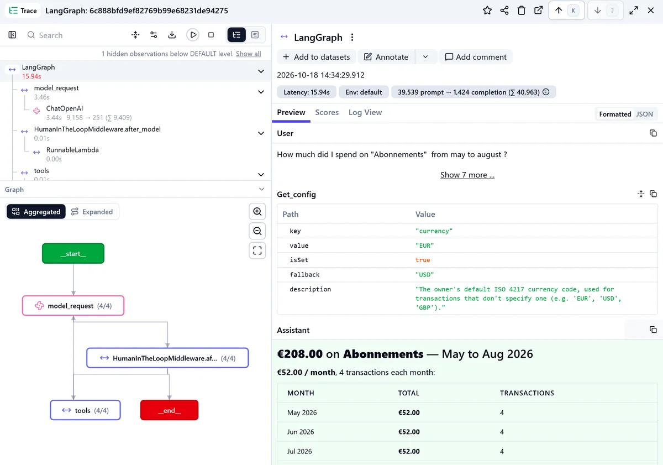663x465 pixels.
Task: Switch to the tree view layout
Action: (x=236, y=35)
